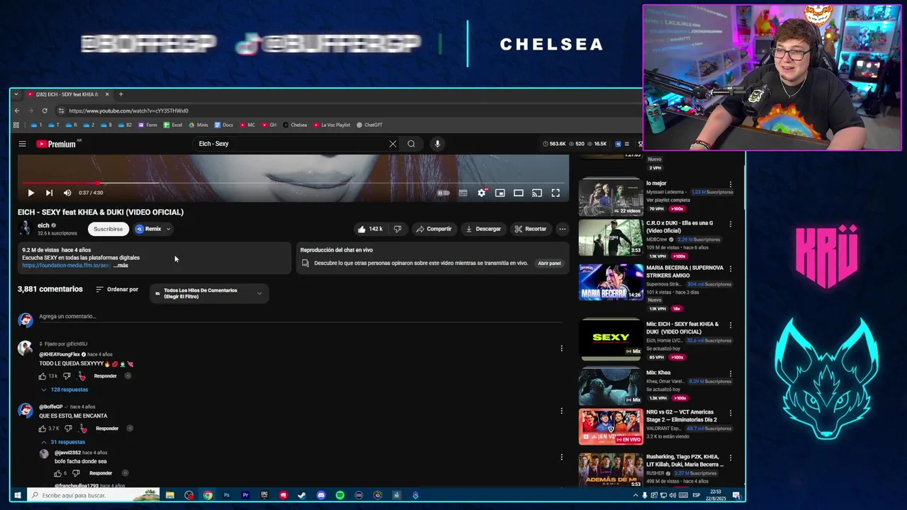Enable miniplayer mode
Screen dimensions: 907x510
coord(500,193)
